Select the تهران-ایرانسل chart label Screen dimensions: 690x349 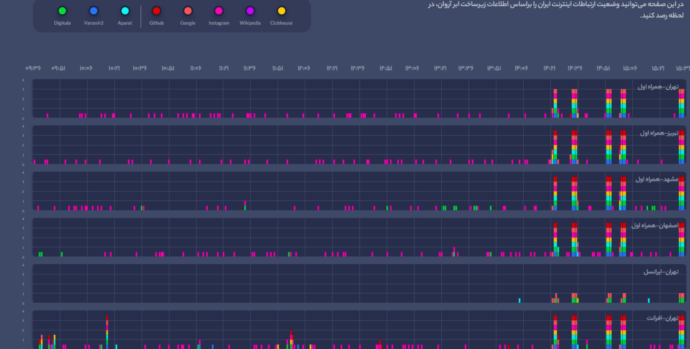pos(661,272)
